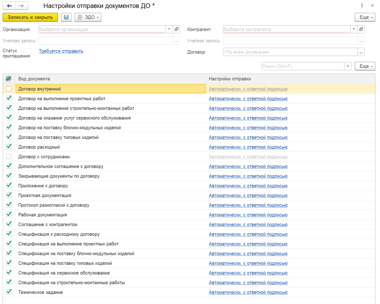Click the Поиск (Ctrl+F) search field
The height and width of the screenshot is (304, 380).
303,66
